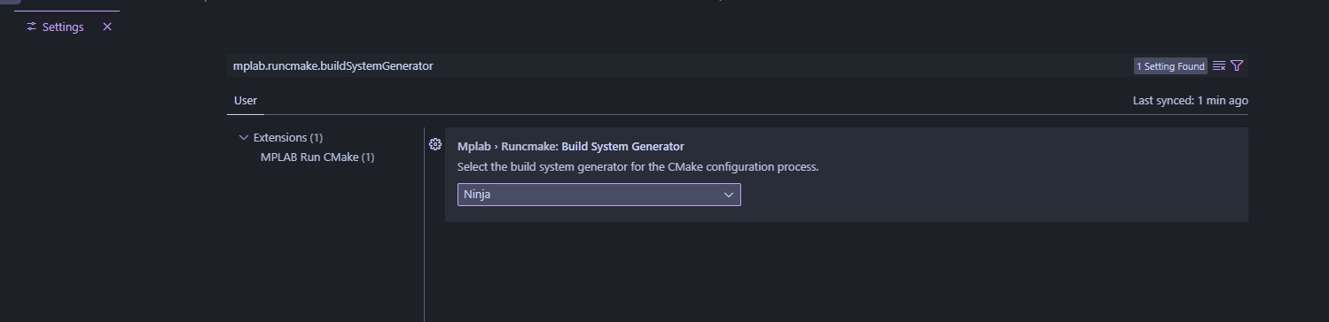Click Last synced: 1 min ago text
1329x322 pixels.
pyautogui.click(x=1191, y=101)
